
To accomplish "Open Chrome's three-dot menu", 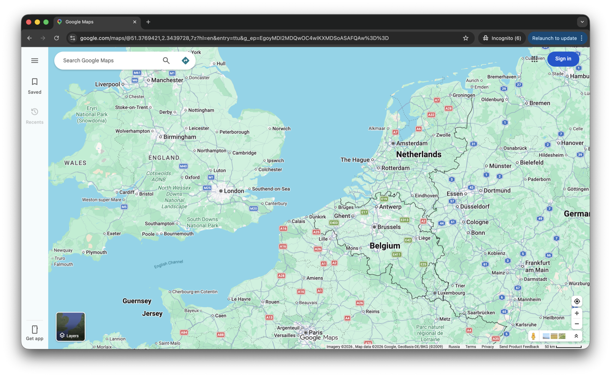I will (582, 38).
